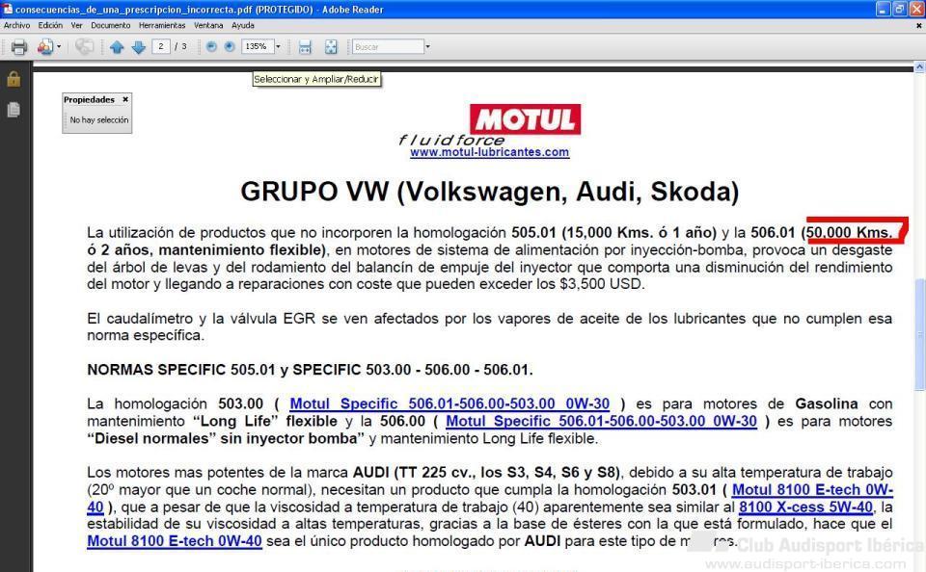Image resolution: width=926 pixels, height=572 pixels.
Task: Expand the arrow beside the share icon
Action: coord(59,46)
